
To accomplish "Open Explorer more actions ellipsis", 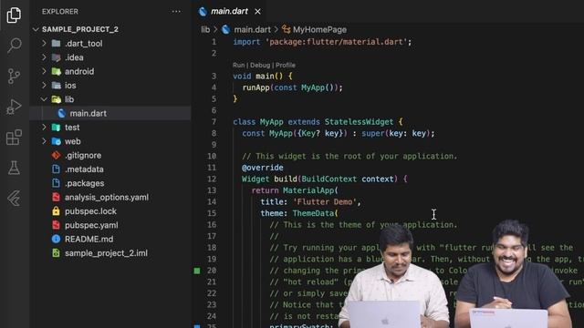I will [176, 12].
